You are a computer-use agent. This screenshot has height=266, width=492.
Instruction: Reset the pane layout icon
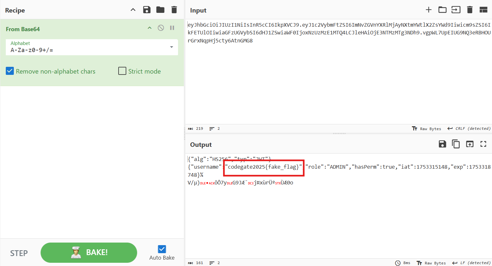pyautogui.click(x=483, y=10)
